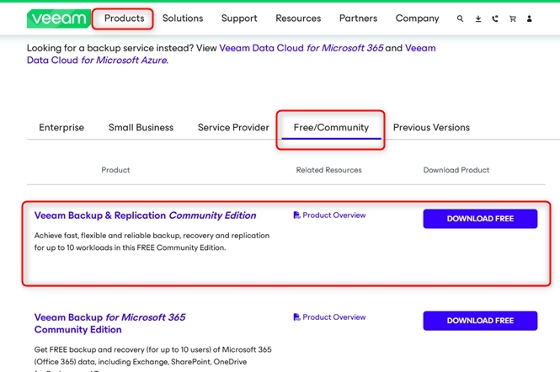Open Veeam Backup & Replication Community Edition title link

point(145,215)
